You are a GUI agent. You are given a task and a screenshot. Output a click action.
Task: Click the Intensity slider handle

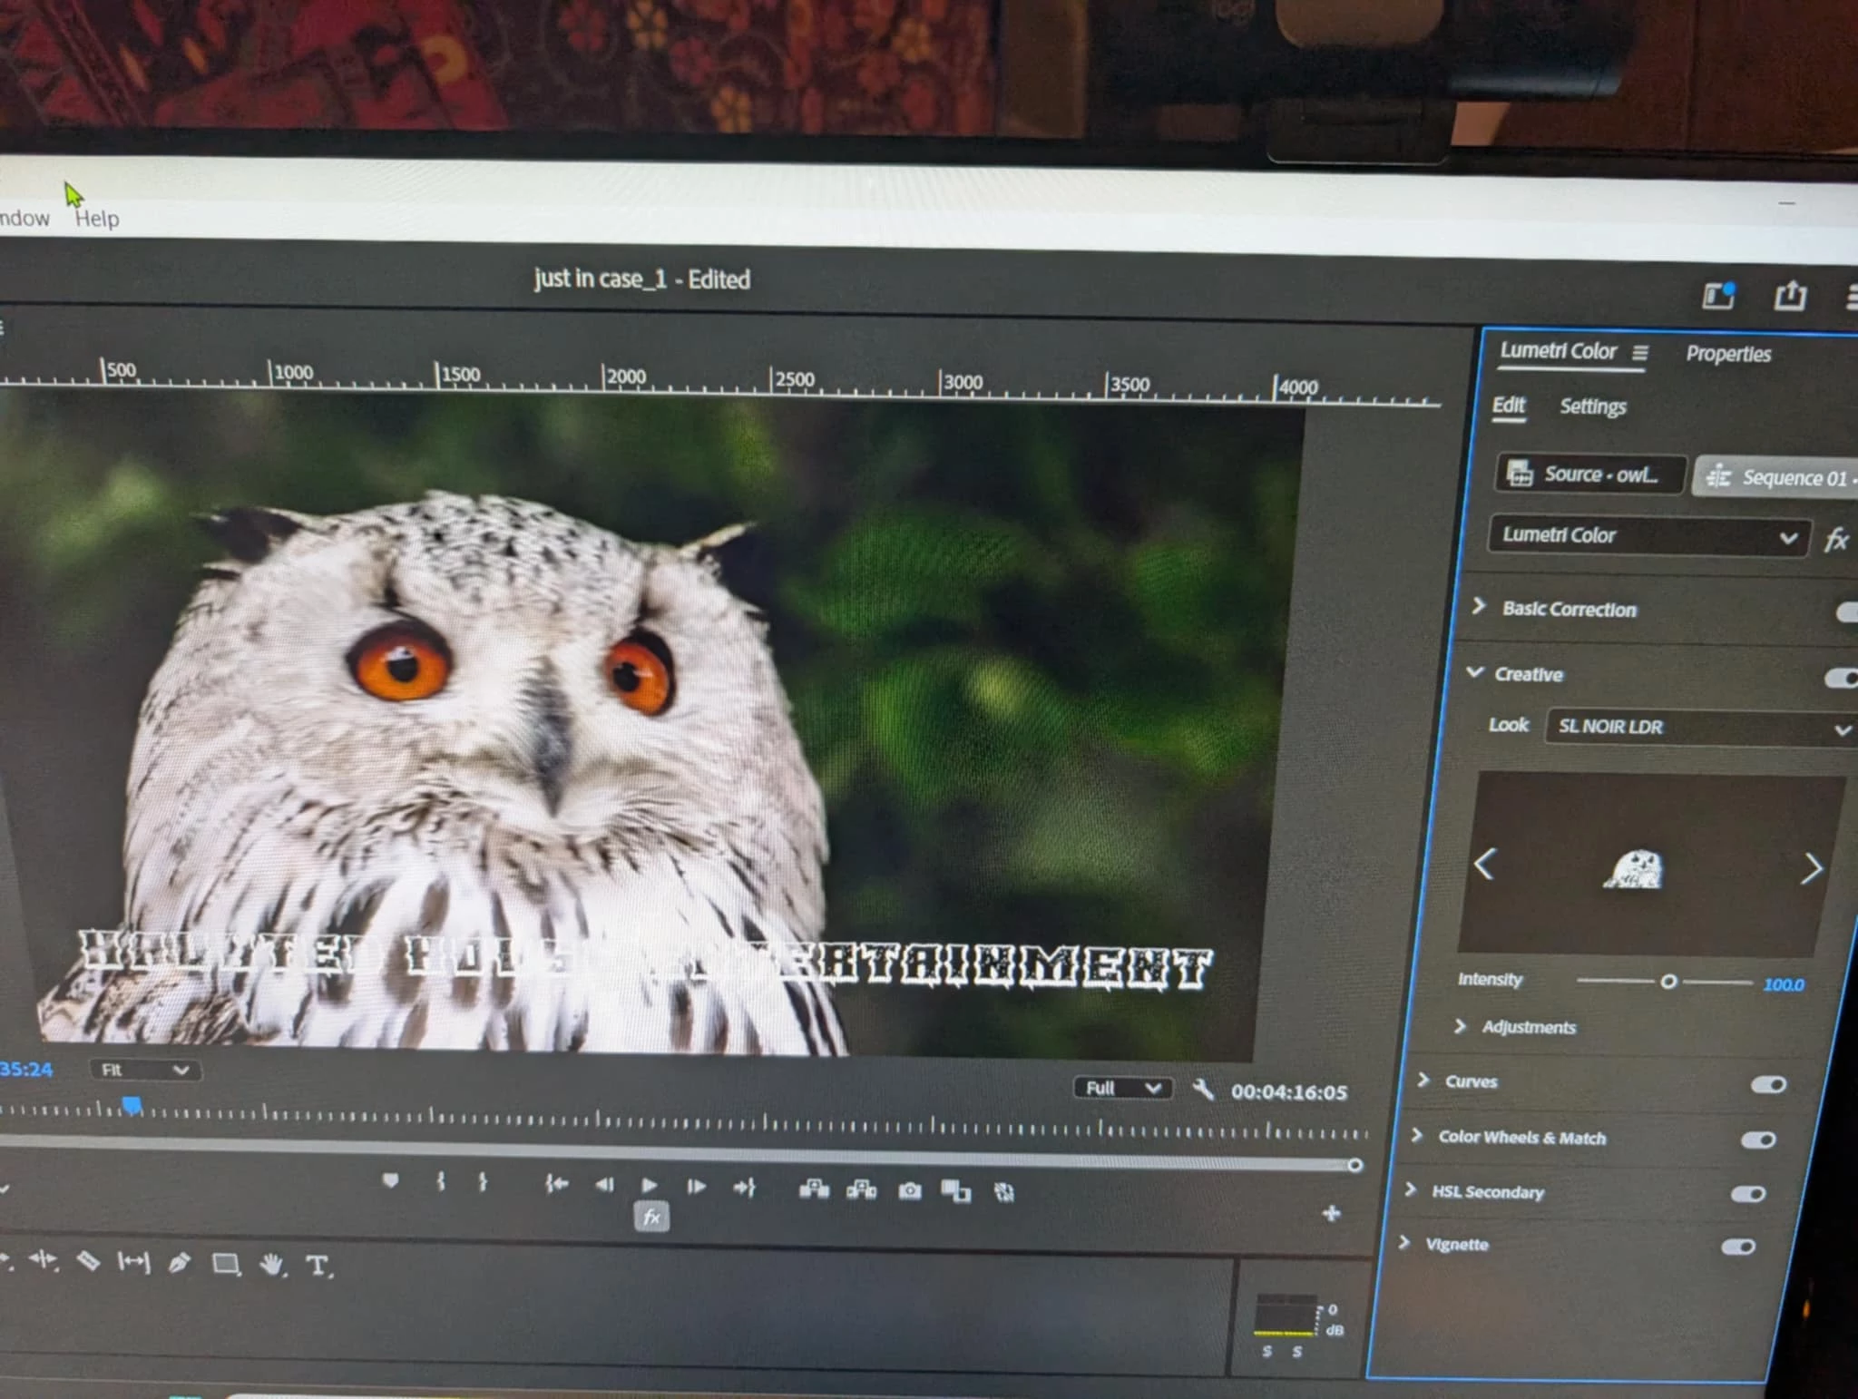[x=1667, y=982]
